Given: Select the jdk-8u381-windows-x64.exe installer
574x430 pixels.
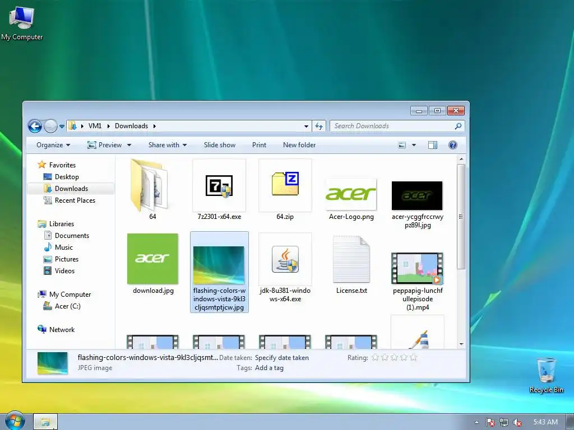Looking at the screenshot, I should tap(285, 268).
